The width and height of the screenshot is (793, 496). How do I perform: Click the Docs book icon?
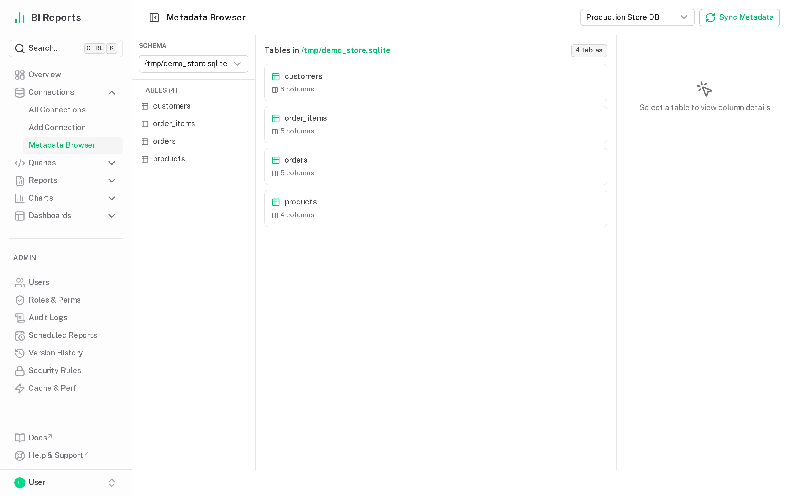[20, 438]
